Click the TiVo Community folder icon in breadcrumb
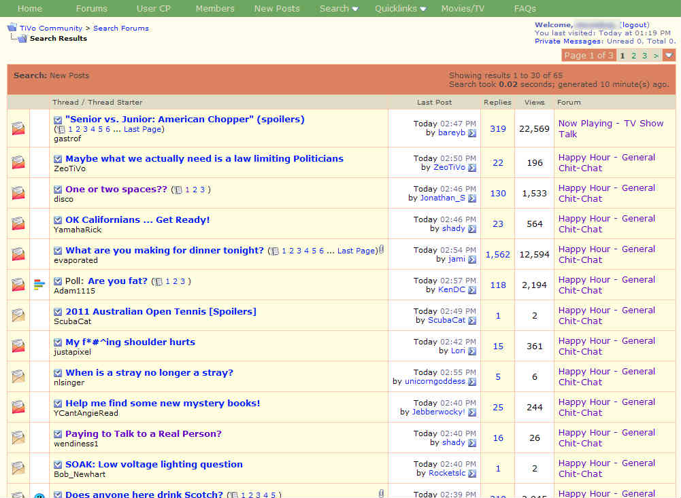The image size is (681, 498). point(12,28)
